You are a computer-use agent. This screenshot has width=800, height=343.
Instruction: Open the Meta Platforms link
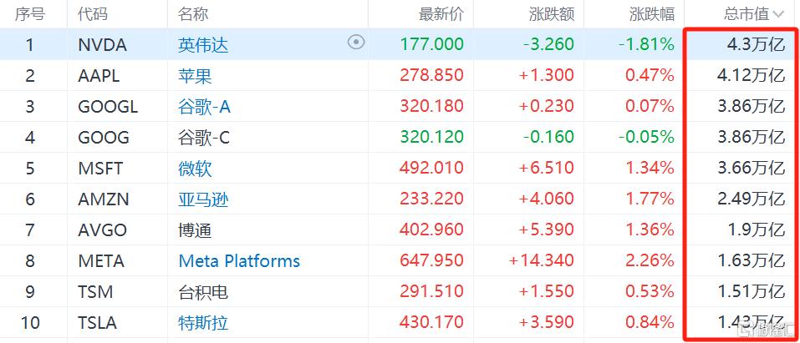[239, 260]
